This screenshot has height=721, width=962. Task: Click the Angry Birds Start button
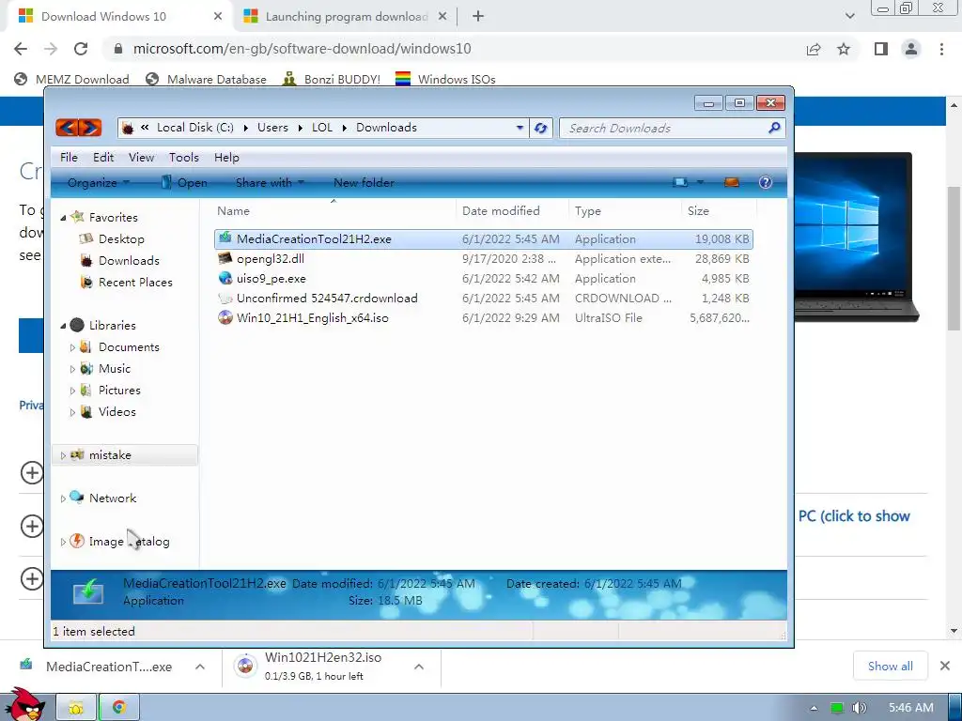25,704
